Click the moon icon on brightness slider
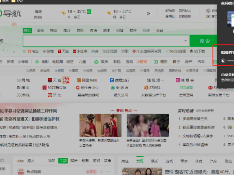234x175 pixels. coord(223,61)
